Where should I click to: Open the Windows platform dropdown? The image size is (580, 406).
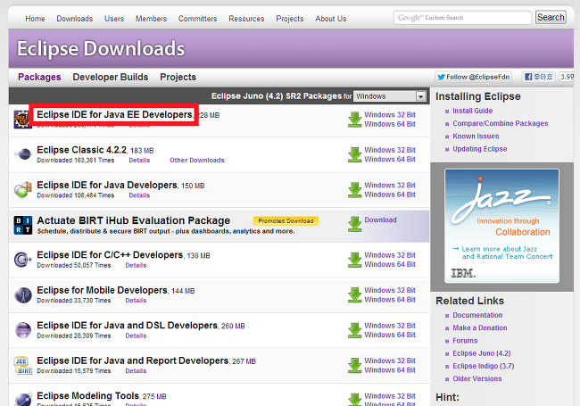(389, 96)
